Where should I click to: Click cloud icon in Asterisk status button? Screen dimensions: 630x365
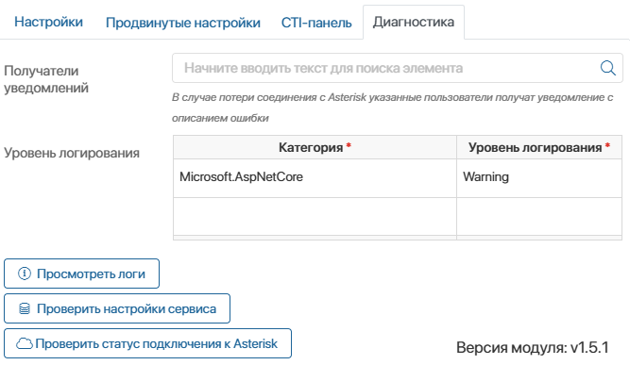point(25,343)
